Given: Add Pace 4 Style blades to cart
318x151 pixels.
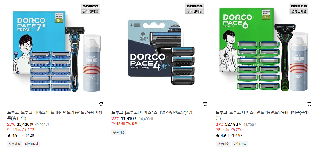Looking at the screenshot, I should tap(205, 104).
